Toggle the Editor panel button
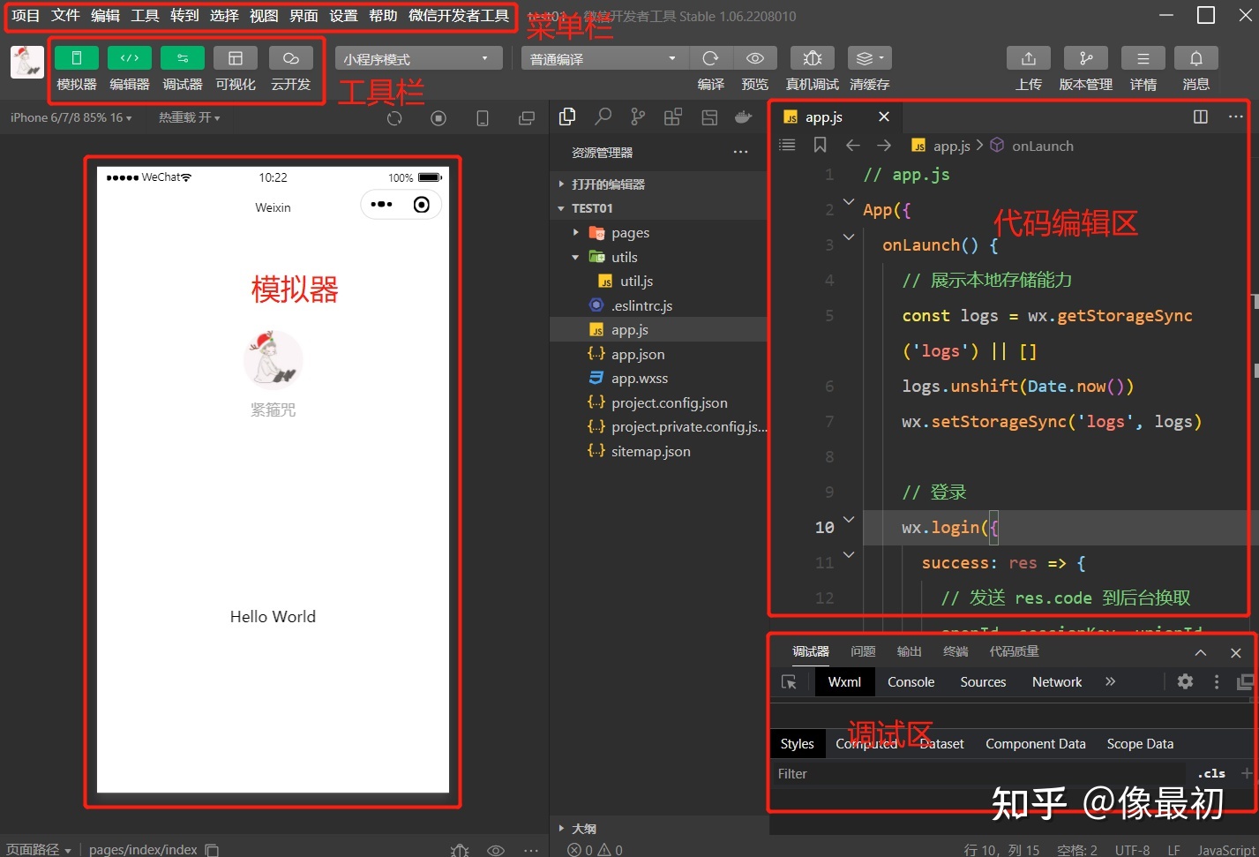The width and height of the screenshot is (1259, 857). click(x=130, y=58)
